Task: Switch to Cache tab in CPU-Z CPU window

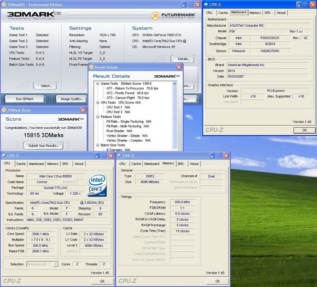Action: [x=21, y=164]
